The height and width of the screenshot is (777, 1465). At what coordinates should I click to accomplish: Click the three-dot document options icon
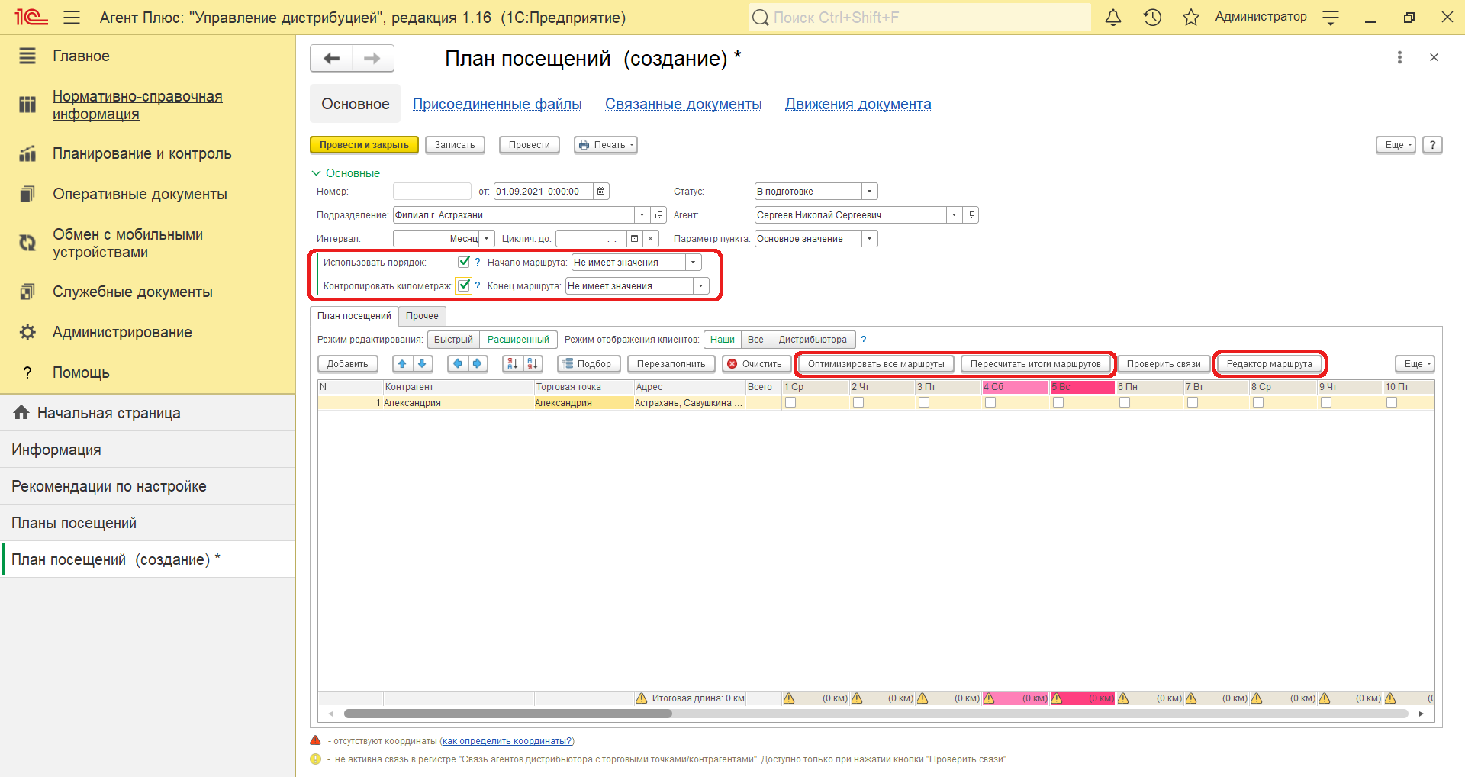tap(1399, 57)
